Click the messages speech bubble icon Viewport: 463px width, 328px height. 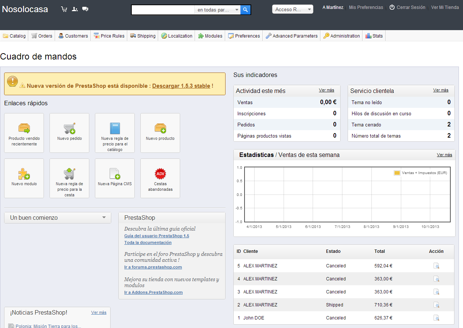tap(85, 9)
